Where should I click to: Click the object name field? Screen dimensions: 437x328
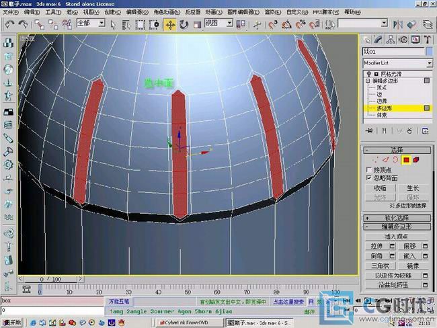pos(393,52)
